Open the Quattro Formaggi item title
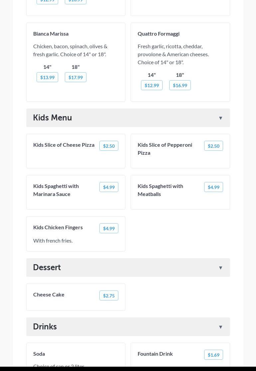The height and width of the screenshot is (371, 256). pos(159,34)
